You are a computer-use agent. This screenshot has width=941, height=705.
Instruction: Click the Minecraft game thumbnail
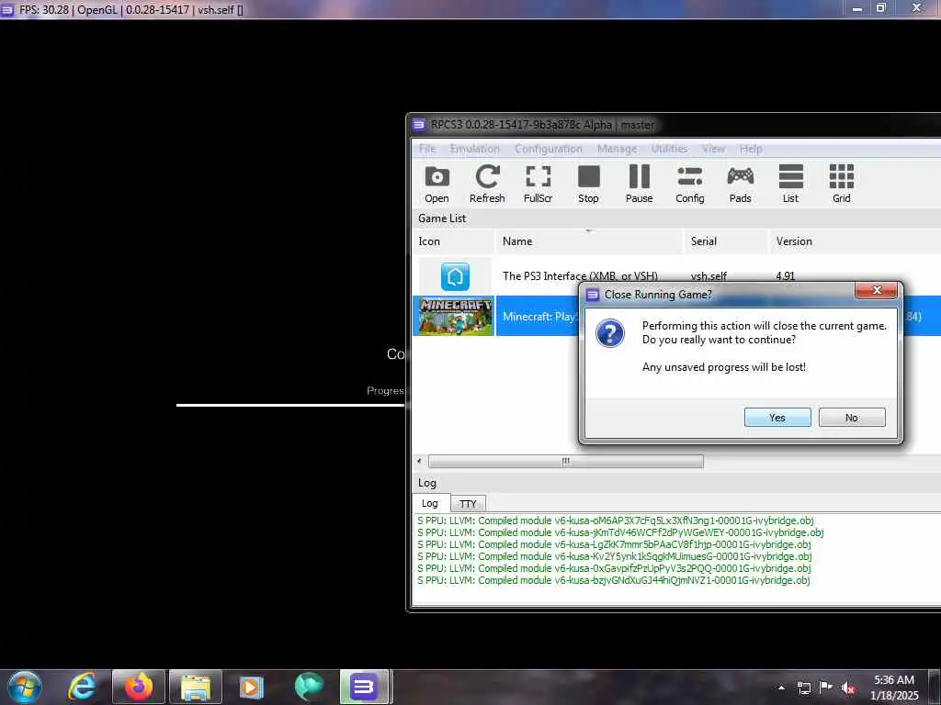(456, 316)
